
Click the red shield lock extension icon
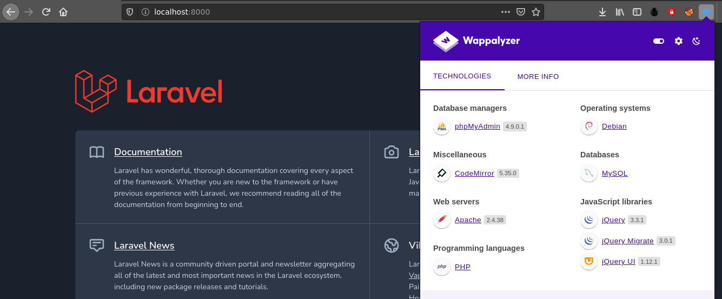tap(672, 12)
